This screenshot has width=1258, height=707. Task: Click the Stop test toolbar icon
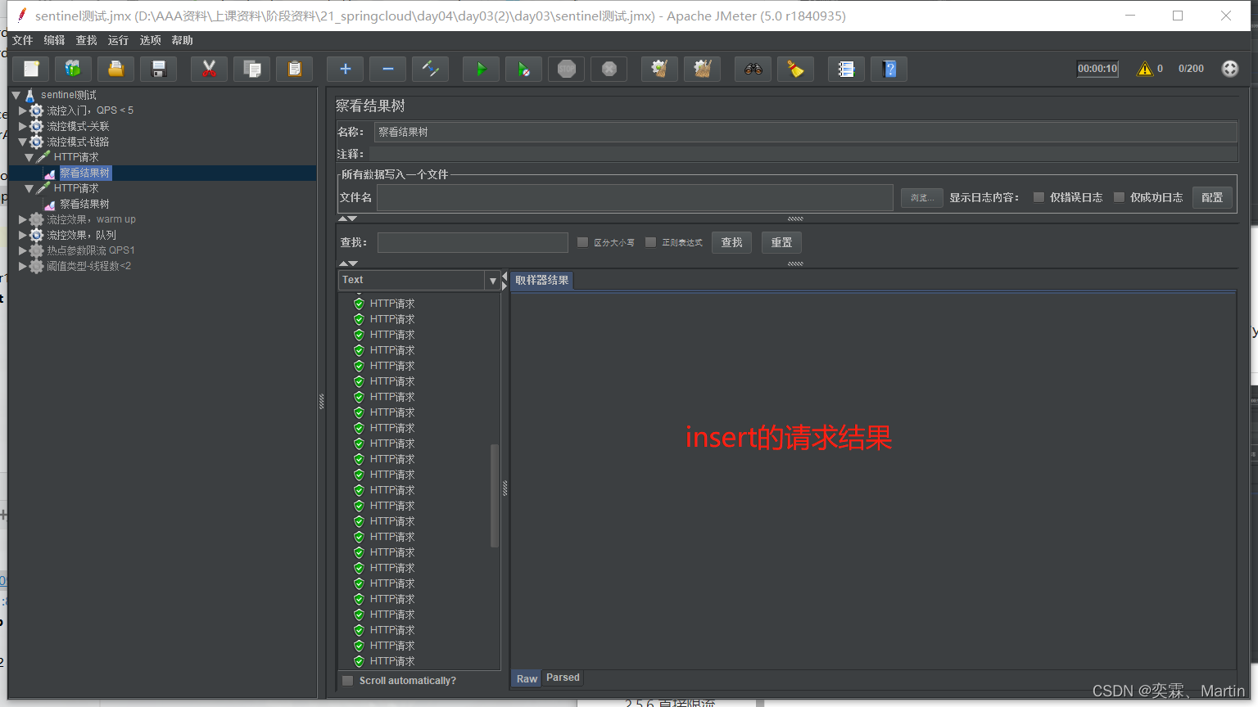pos(566,70)
